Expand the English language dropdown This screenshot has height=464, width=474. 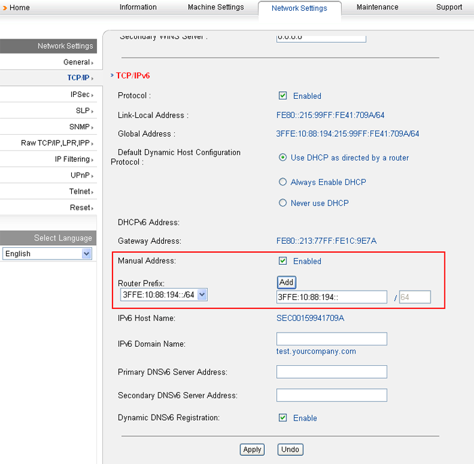(47, 253)
